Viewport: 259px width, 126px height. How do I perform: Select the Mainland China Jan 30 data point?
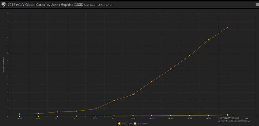click(208, 40)
